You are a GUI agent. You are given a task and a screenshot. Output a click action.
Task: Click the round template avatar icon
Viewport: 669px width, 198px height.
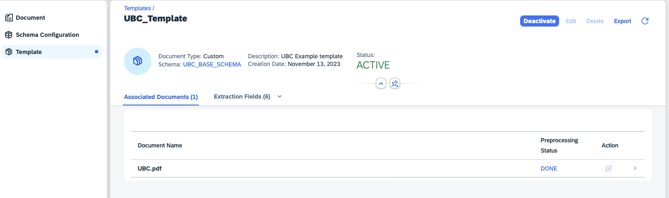(138, 61)
